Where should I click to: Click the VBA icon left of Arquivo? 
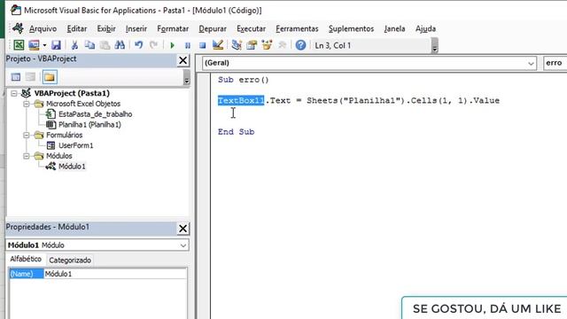[x=18, y=28]
